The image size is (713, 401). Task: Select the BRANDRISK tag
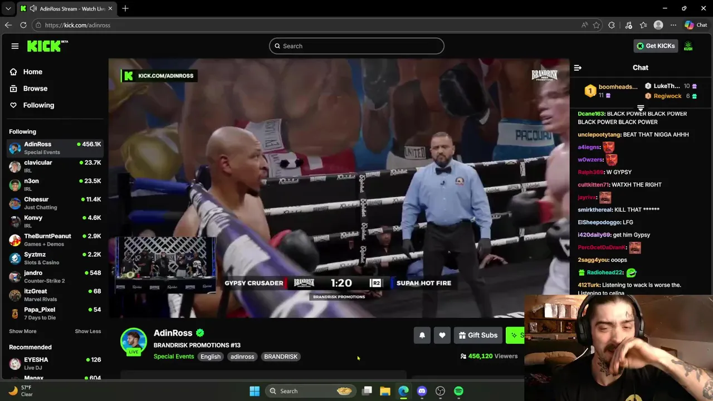click(x=281, y=356)
